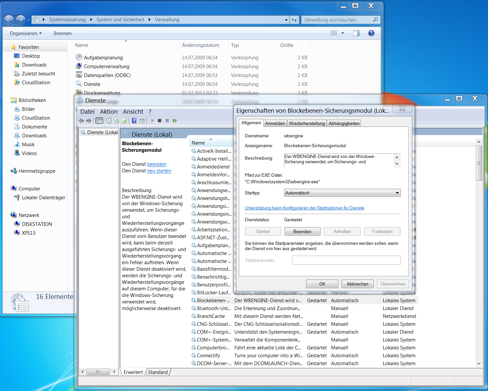The image size is (488, 391).
Task: Open the Export list icon in Dienste toolbar
Action: pyautogui.click(x=125, y=121)
